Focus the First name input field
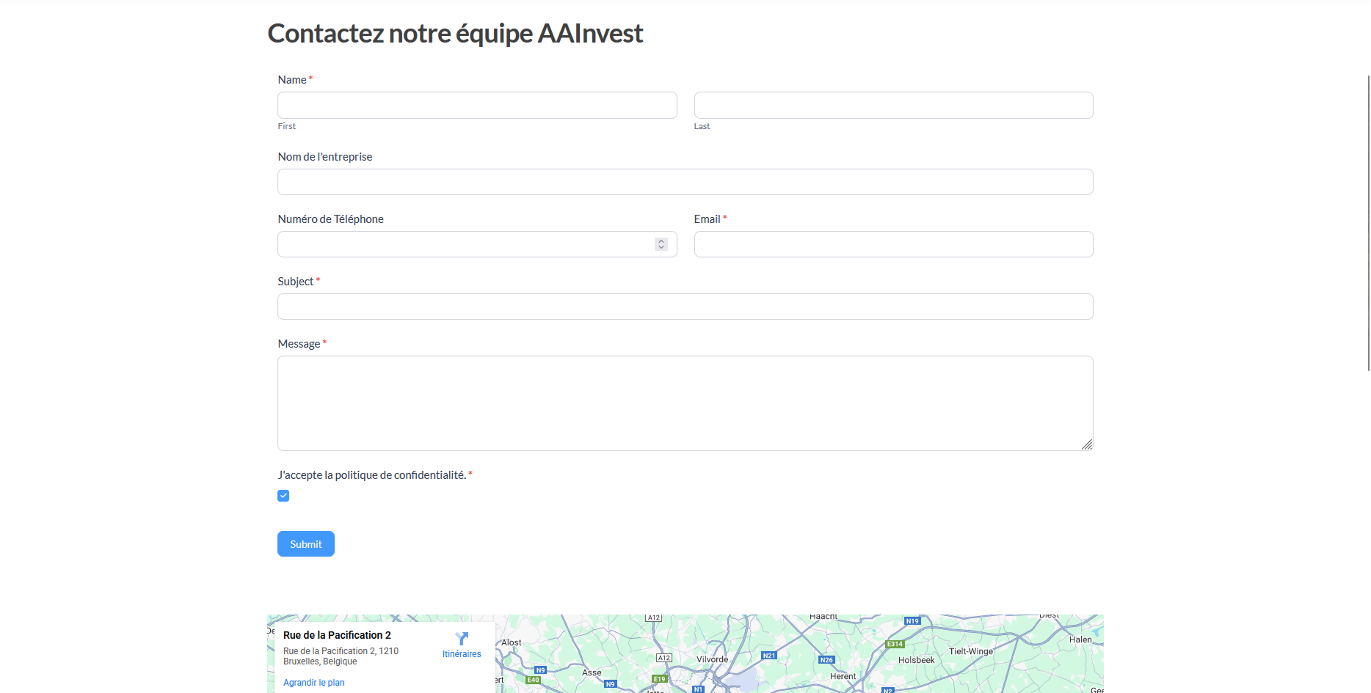 tap(477, 106)
